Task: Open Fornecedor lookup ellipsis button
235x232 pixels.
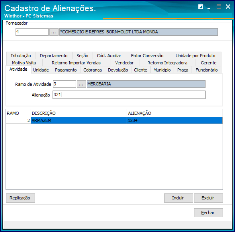Action: coord(54,32)
